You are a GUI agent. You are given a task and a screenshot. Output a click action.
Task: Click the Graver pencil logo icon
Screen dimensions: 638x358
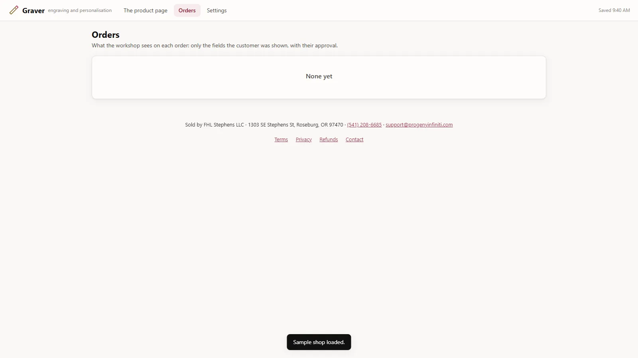pos(14,10)
